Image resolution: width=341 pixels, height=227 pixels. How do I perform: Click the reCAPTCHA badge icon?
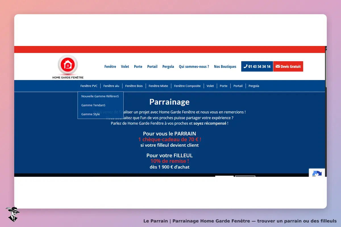[x=317, y=173]
